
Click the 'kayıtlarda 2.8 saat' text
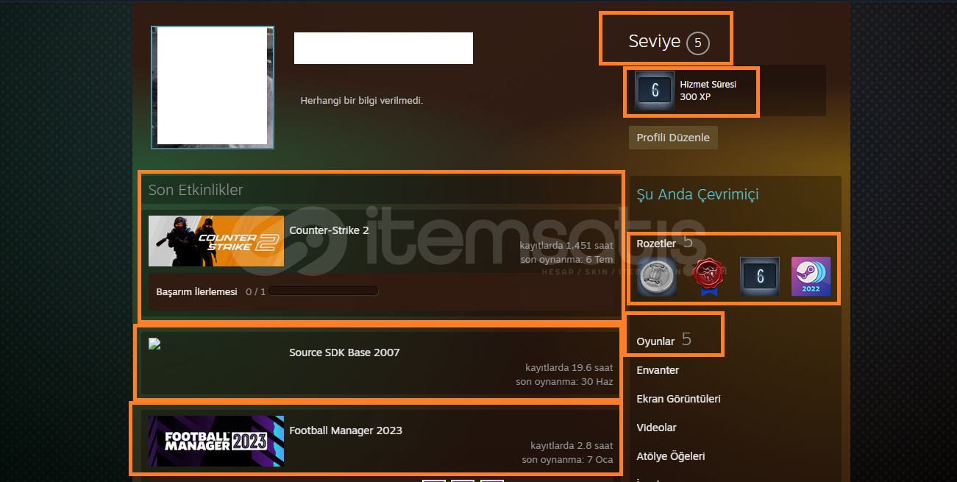pyautogui.click(x=572, y=445)
